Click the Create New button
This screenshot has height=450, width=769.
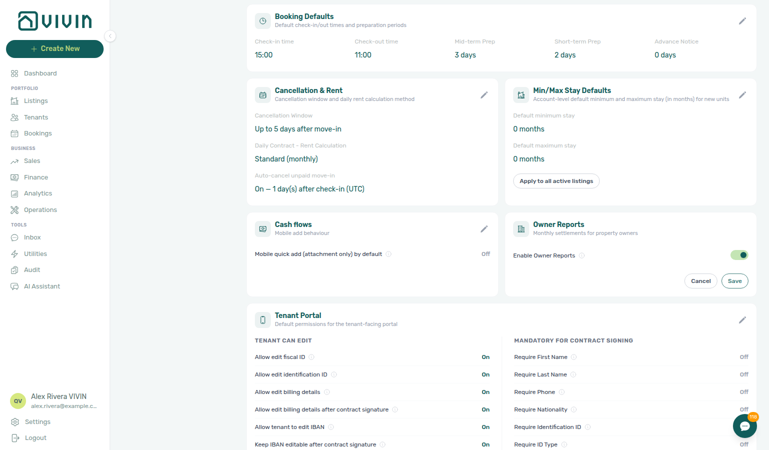coord(55,49)
